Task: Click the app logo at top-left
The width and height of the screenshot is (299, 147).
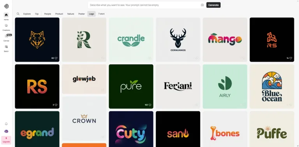Action: [x=6, y=6]
